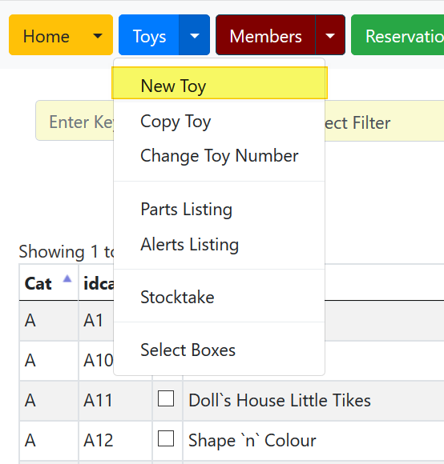Open Change Toy Number option

click(220, 156)
